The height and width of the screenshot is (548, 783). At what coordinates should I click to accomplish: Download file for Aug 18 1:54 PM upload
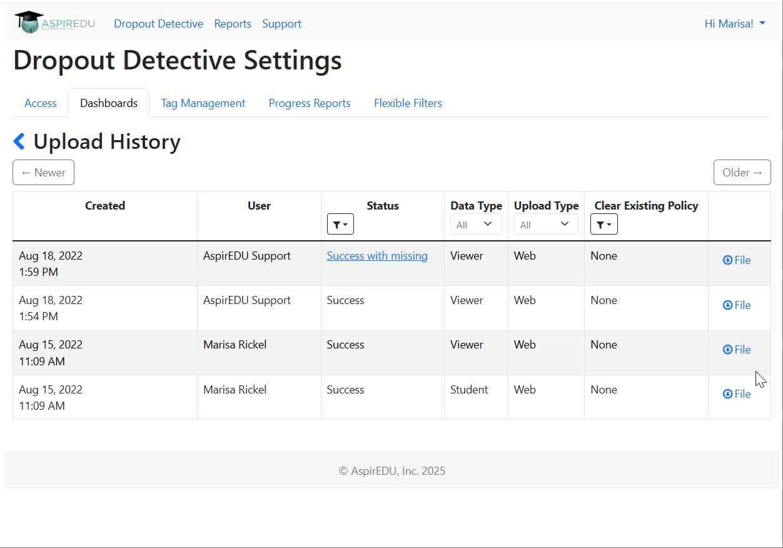[x=737, y=305]
